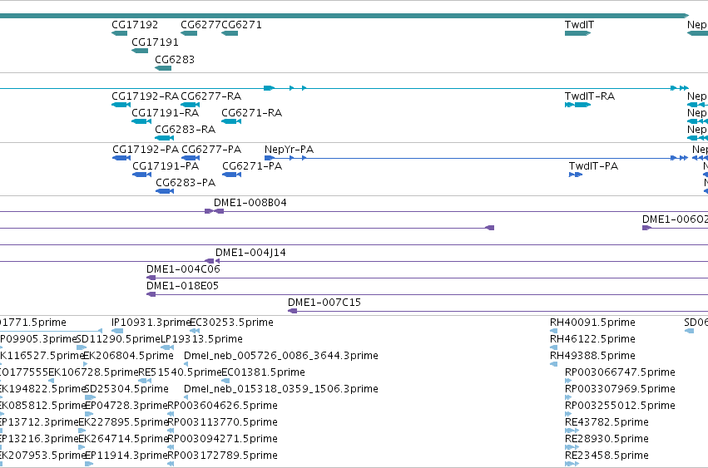
Task: Click the CG17191 gene label
Action: [x=155, y=42]
